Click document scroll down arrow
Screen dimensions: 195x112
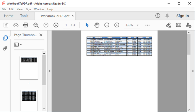pos(189,110)
